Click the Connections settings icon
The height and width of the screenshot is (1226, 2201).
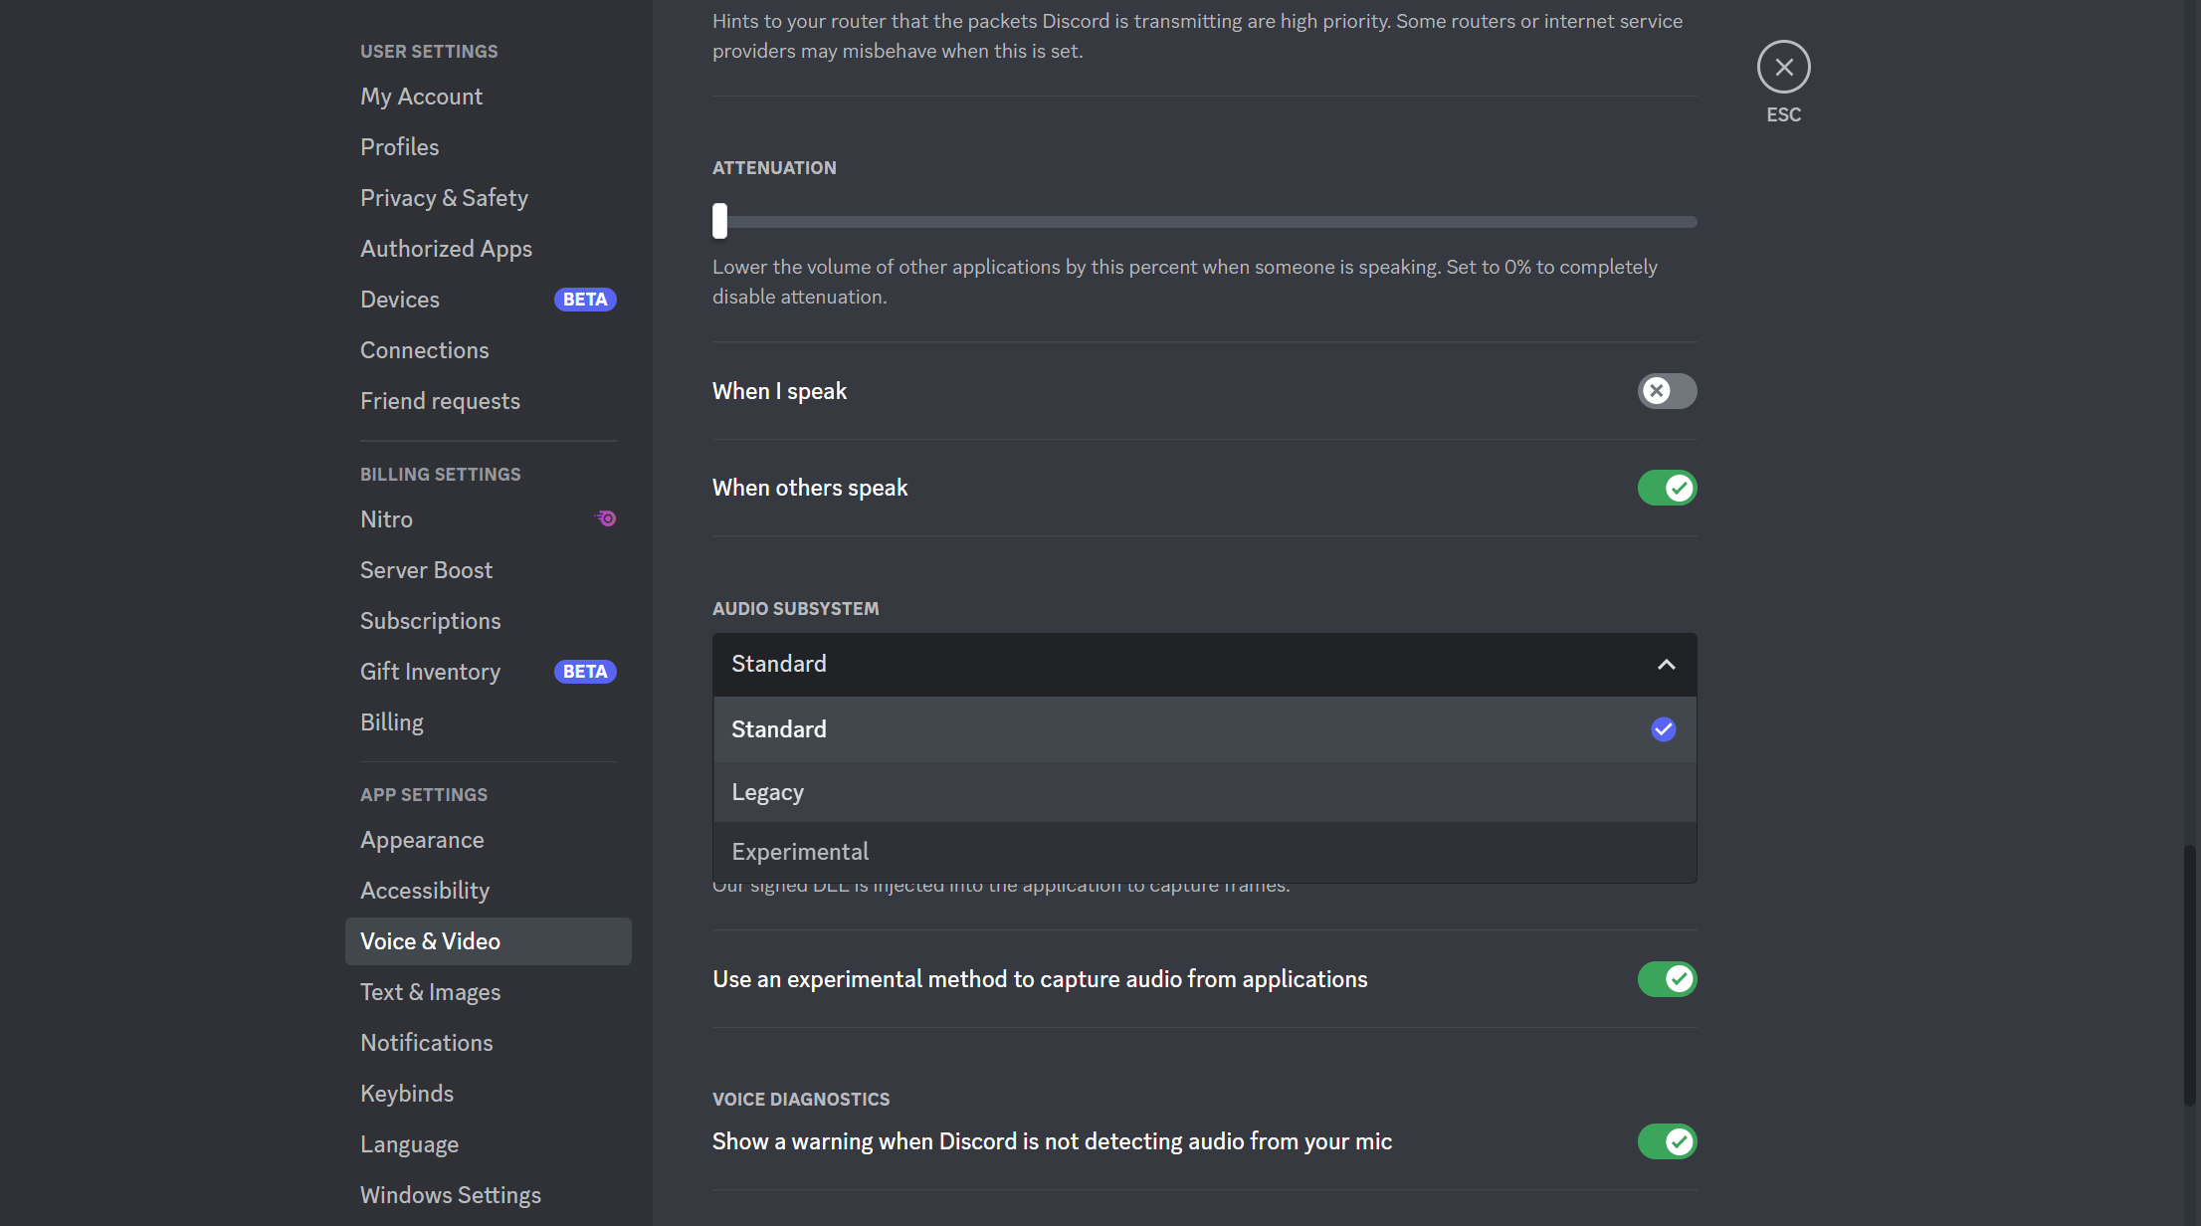tap(424, 348)
